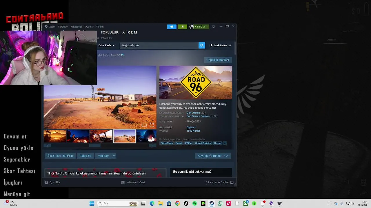Viewport: 371px width, 208px height.
Task: Select the Macera tag
Action: [x=217, y=143]
